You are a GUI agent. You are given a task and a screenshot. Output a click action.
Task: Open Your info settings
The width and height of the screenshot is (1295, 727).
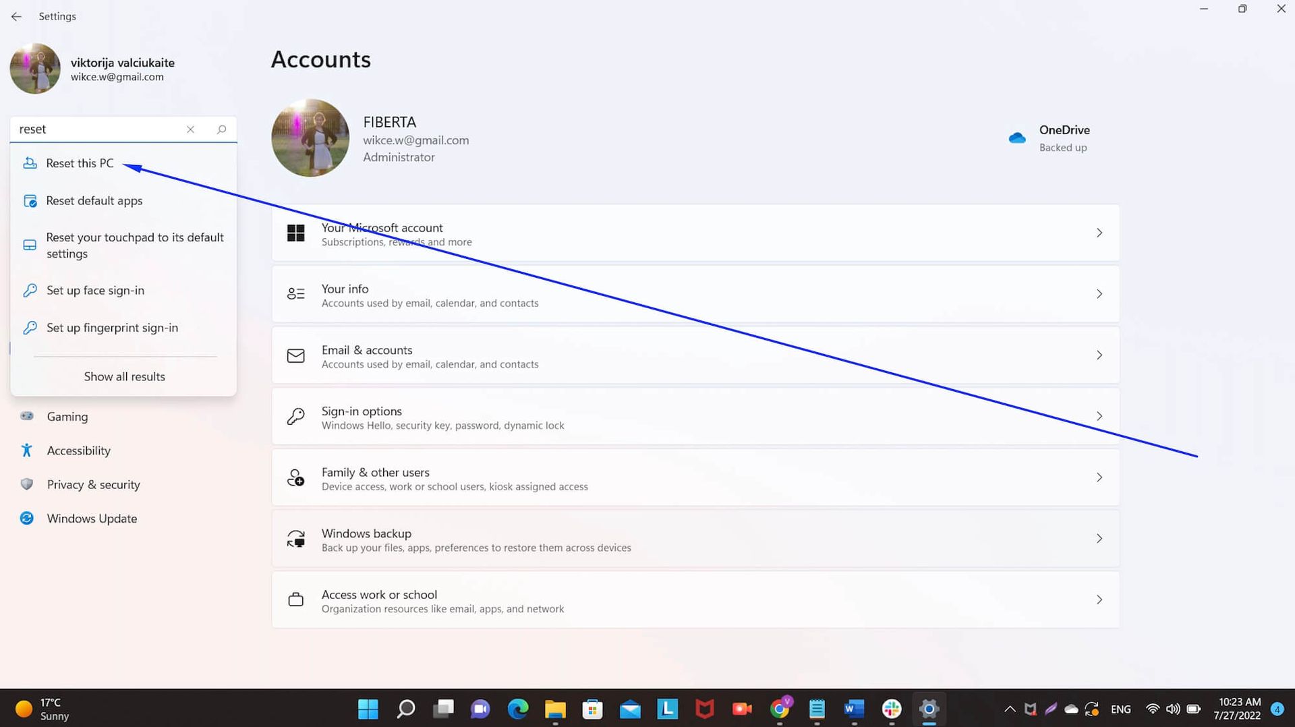pos(695,294)
